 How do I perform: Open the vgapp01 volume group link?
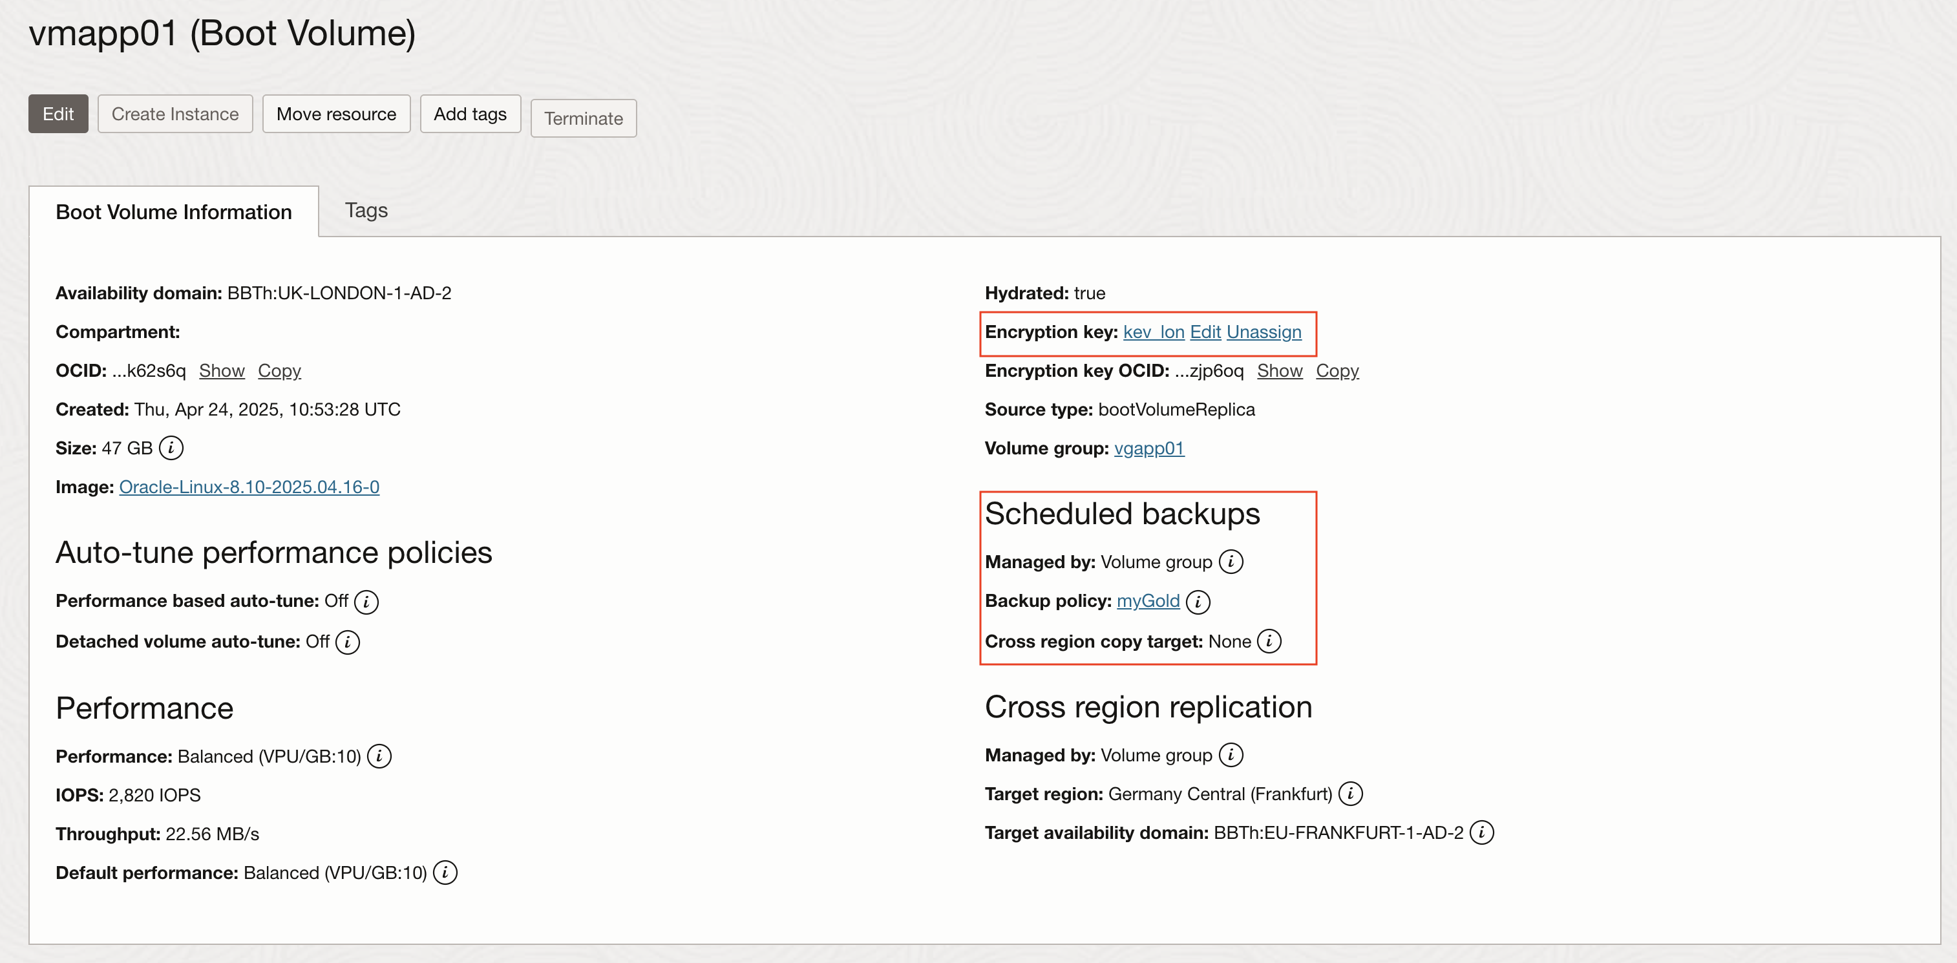tap(1148, 448)
